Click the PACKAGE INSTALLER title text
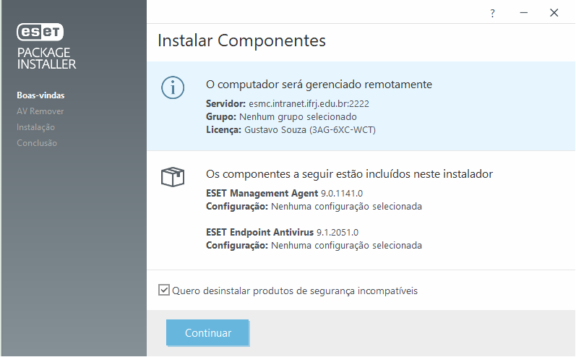 coord(46,58)
